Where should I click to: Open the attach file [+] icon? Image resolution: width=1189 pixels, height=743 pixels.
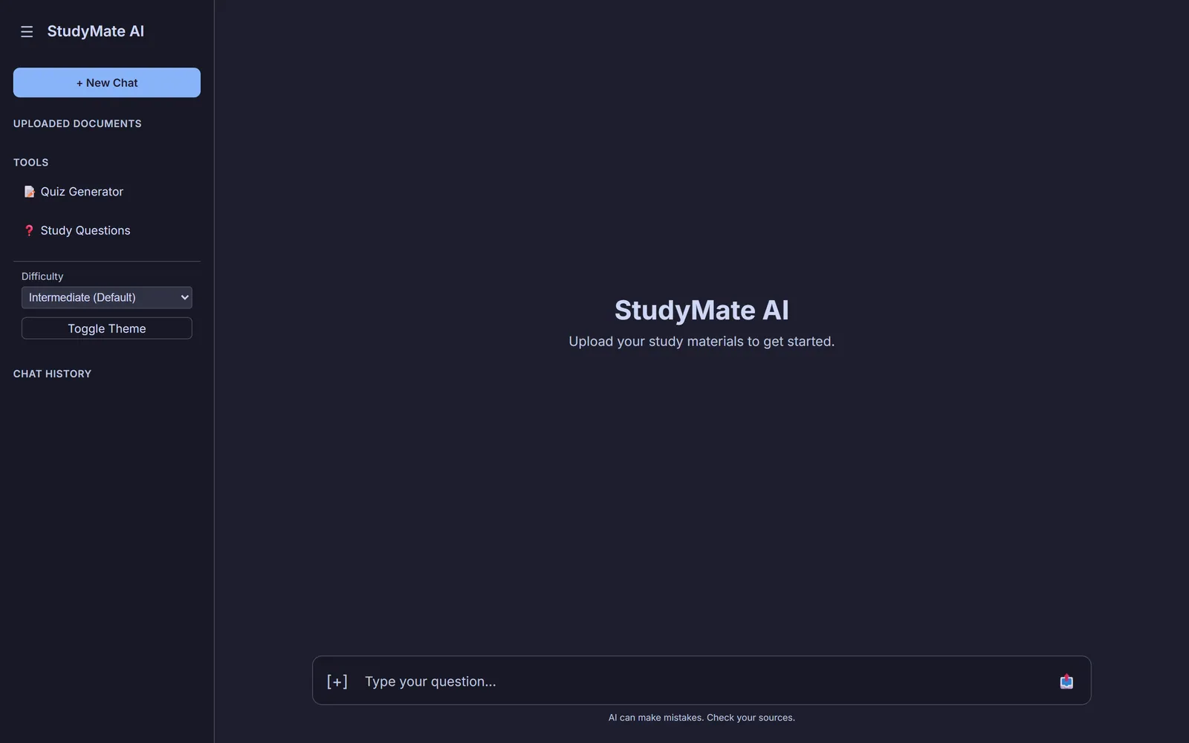click(x=337, y=681)
